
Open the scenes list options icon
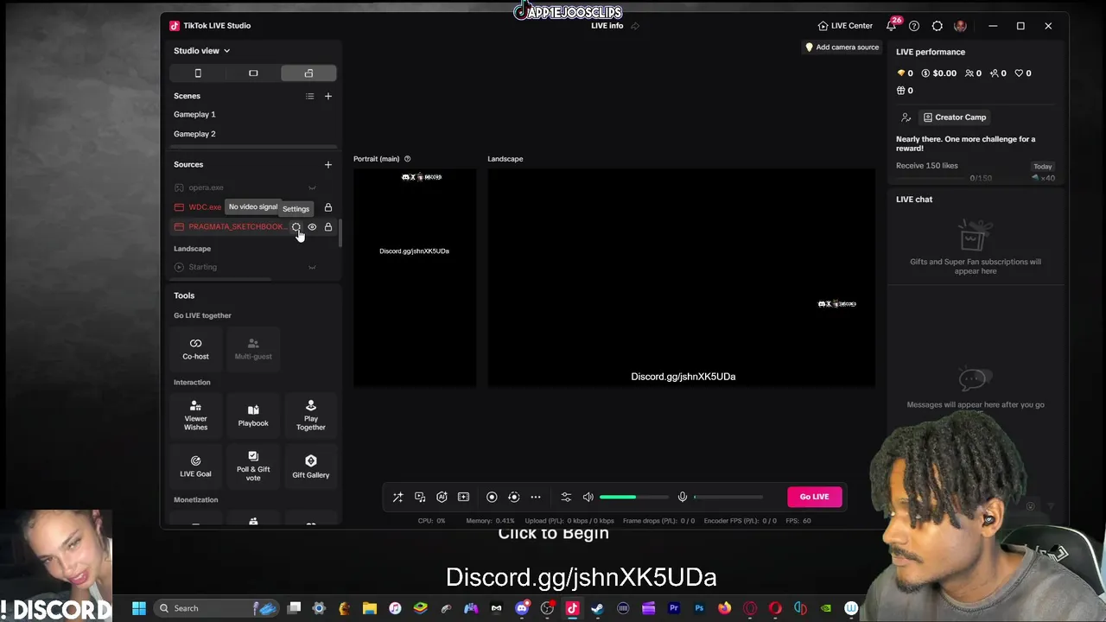click(x=309, y=96)
